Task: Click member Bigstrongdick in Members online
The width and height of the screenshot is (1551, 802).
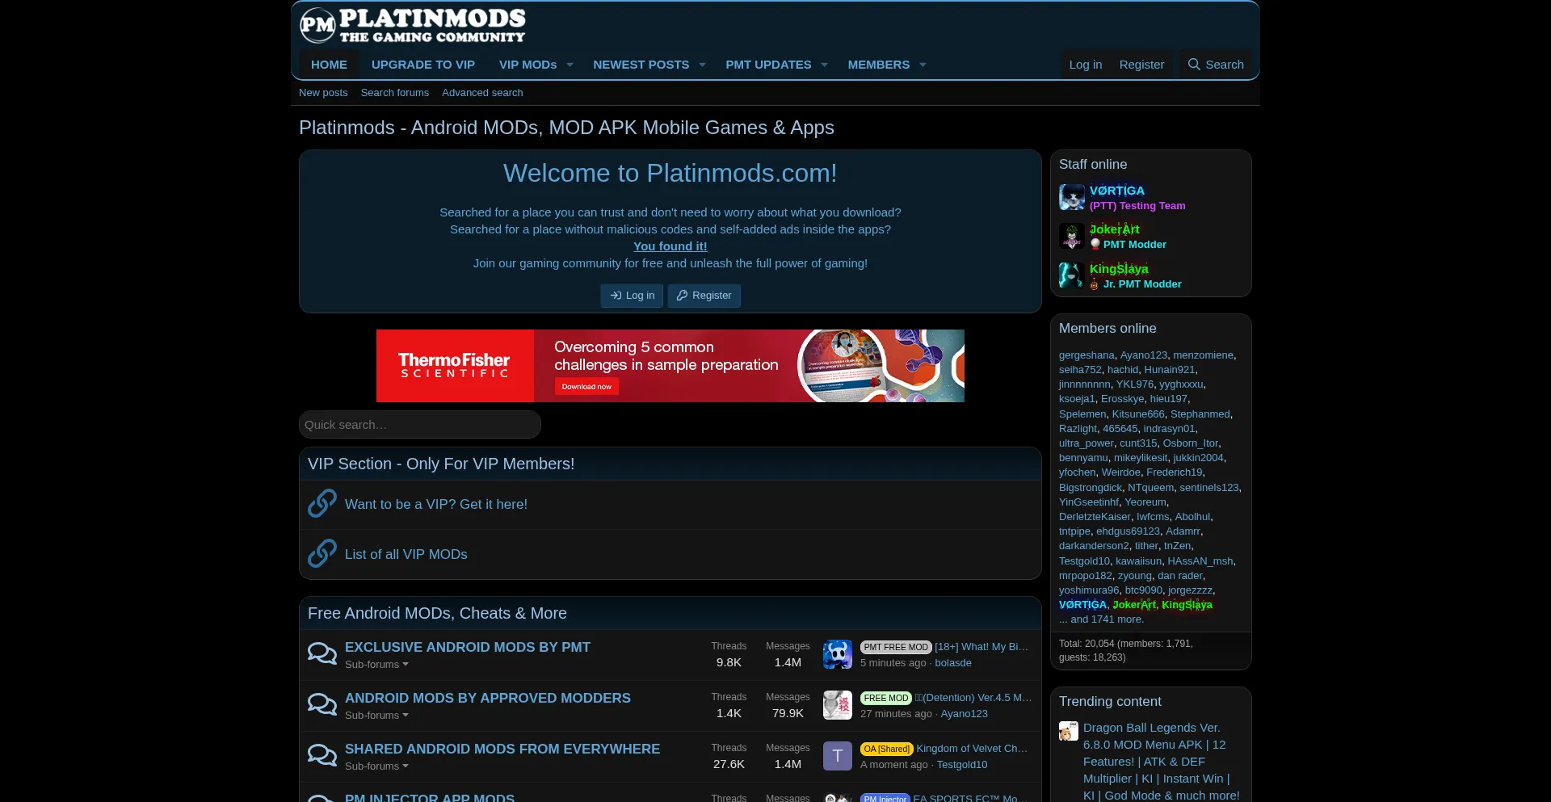Action: point(1091,488)
